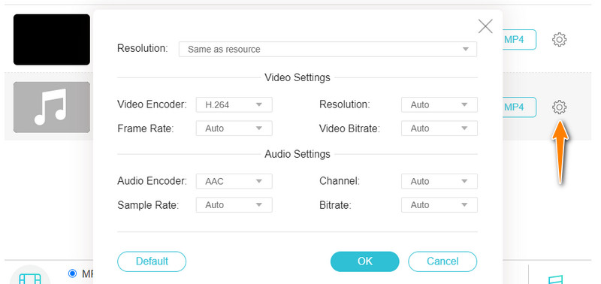
Task: Open the Sample Rate dropdown
Action: (x=234, y=204)
